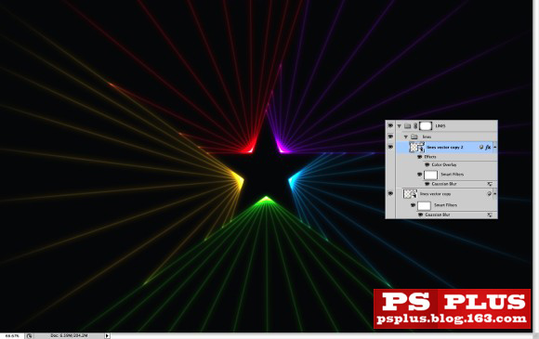Select the Color Overlay effect entry
Screen dimensions: 539x339
tap(444, 165)
